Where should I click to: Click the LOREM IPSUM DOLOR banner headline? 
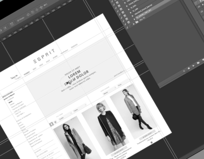[x=77, y=78]
